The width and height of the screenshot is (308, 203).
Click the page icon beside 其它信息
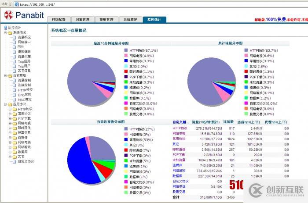[x=15, y=71]
